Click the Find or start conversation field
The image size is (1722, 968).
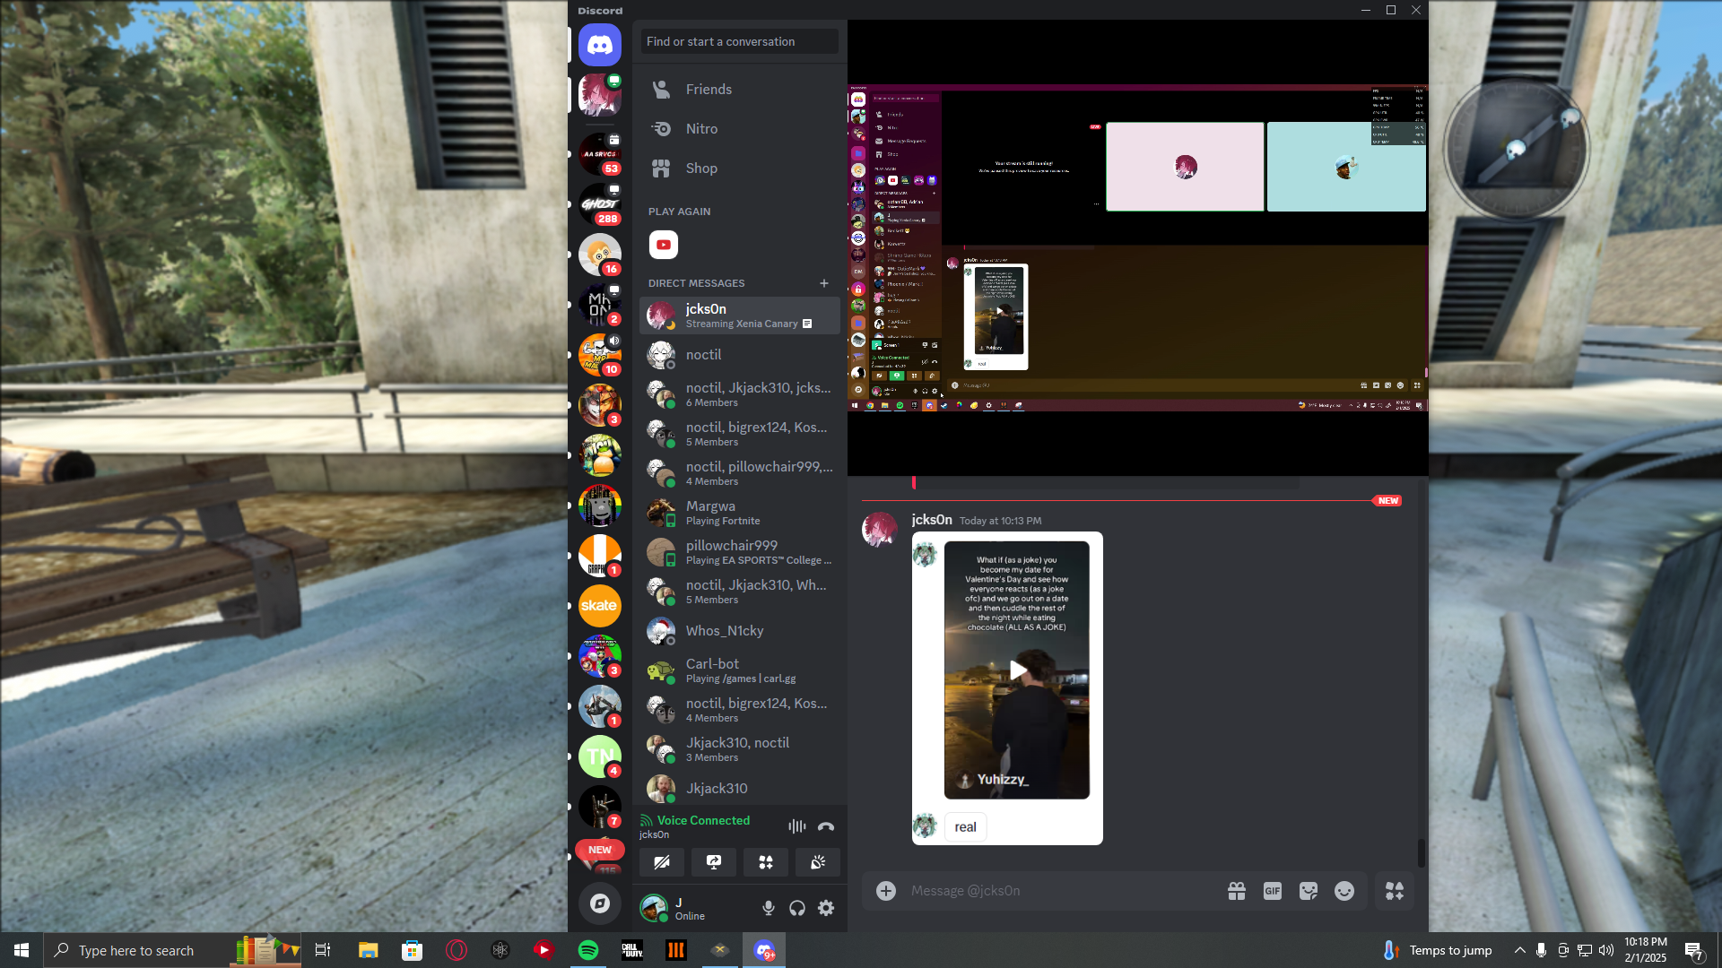739,41
